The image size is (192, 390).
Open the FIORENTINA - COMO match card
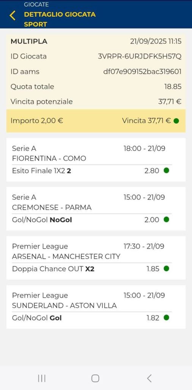[x=96, y=160]
